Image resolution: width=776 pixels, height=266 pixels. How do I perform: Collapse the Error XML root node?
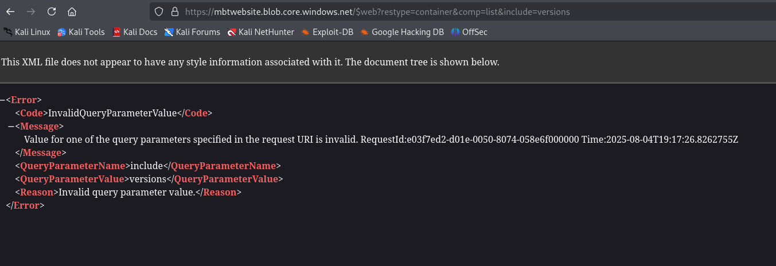point(3,100)
